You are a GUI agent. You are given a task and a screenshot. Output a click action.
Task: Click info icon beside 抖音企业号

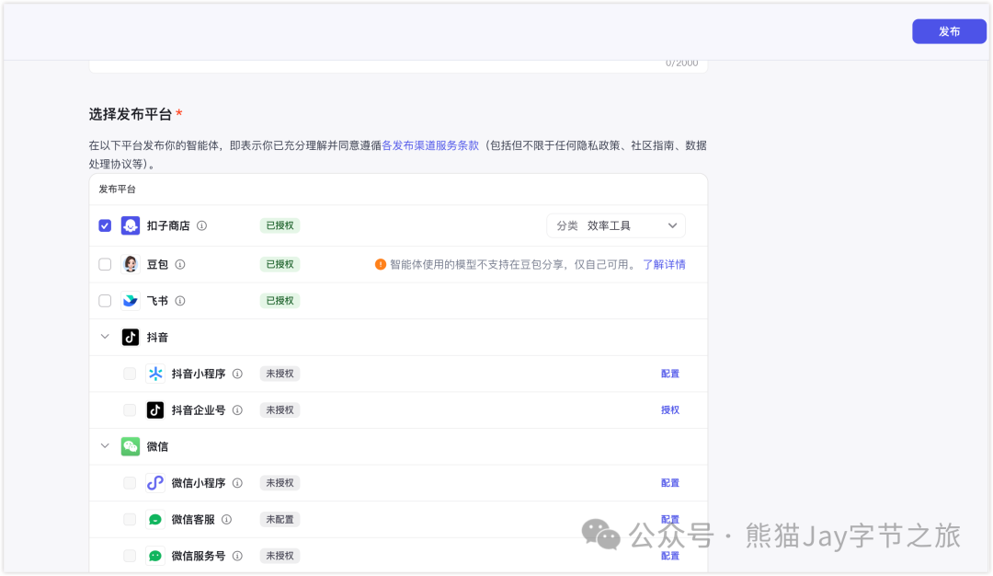pyautogui.click(x=237, y=410)
